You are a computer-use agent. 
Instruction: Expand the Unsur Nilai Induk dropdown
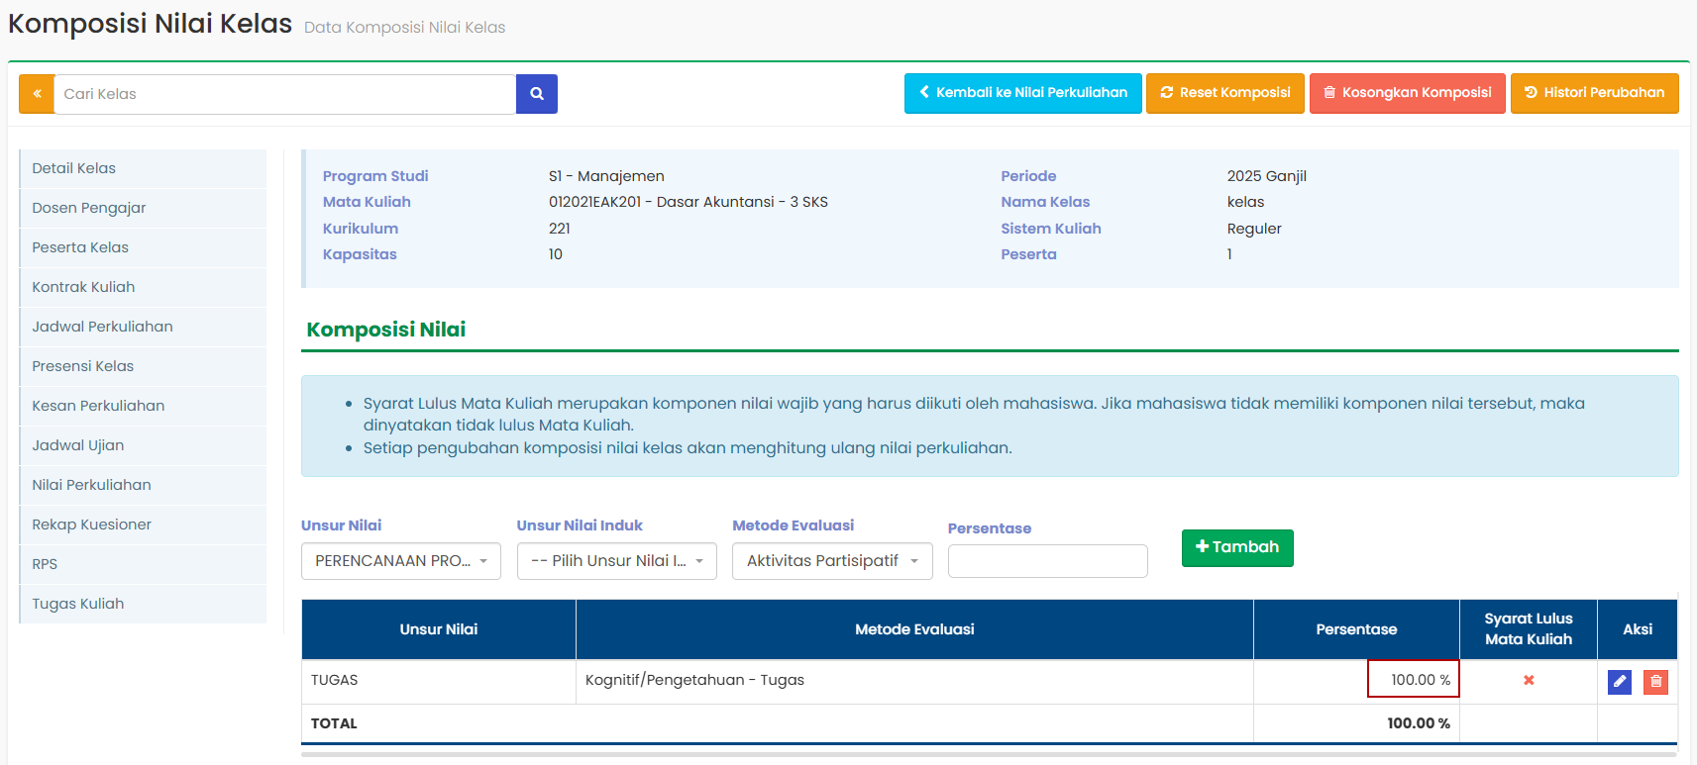click(616, 561)
